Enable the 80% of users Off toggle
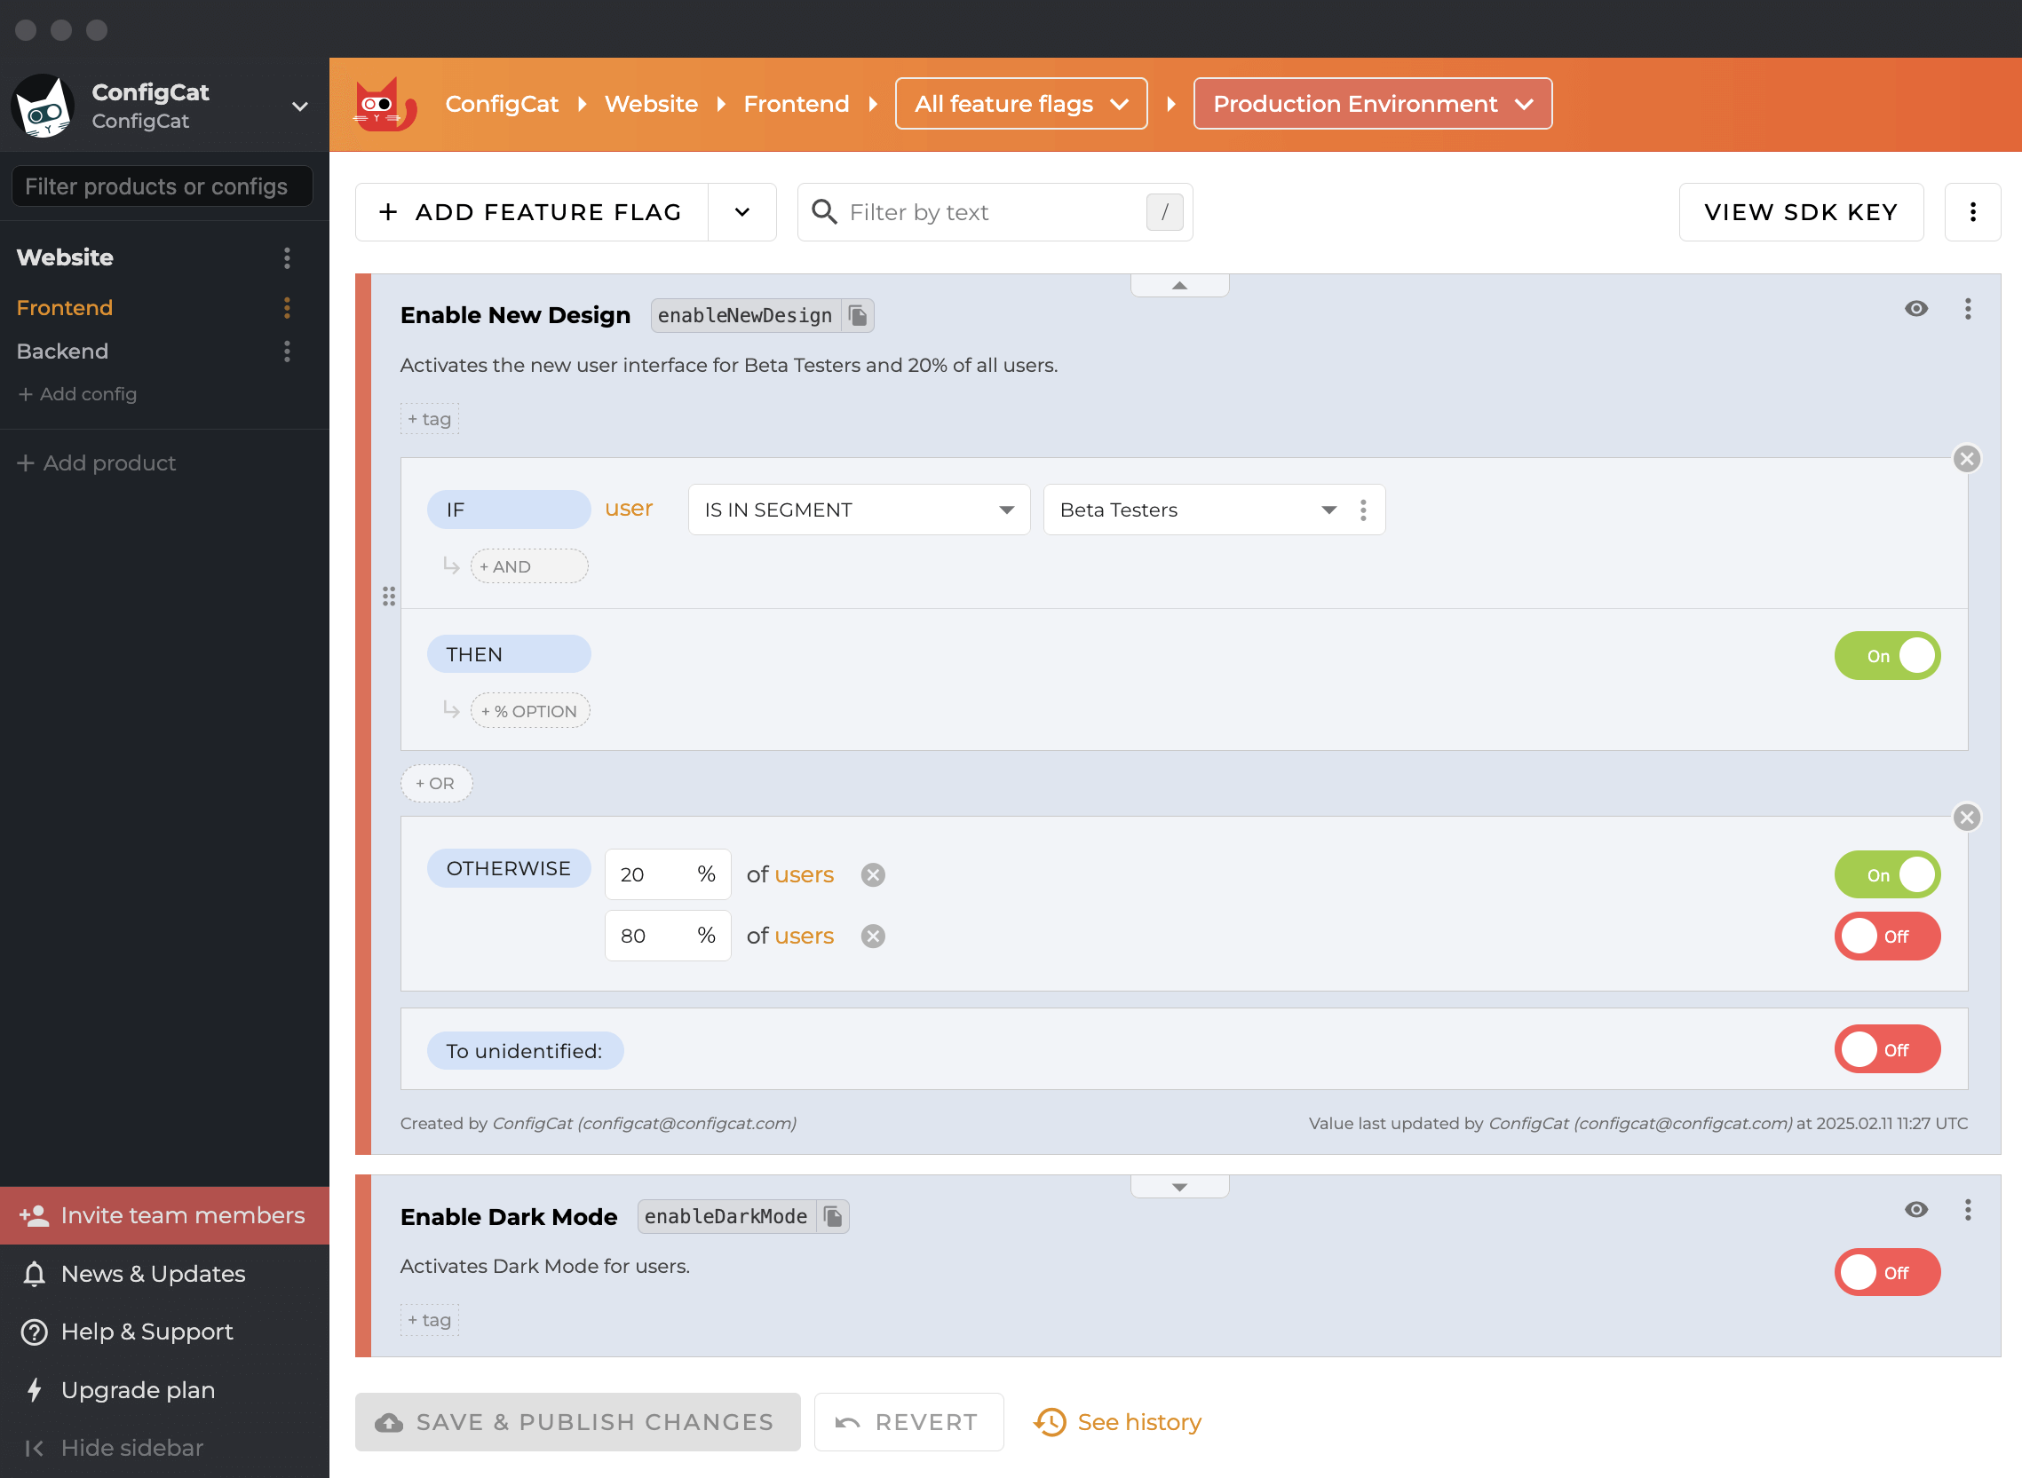Image resolution: width=2022 pixels, height=1478 pixels. pos(1887,936)
